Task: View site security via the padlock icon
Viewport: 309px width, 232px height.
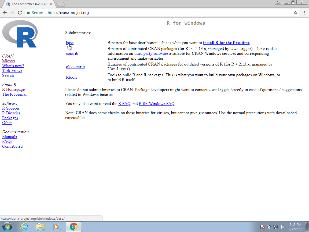Action: pos(28,12)
